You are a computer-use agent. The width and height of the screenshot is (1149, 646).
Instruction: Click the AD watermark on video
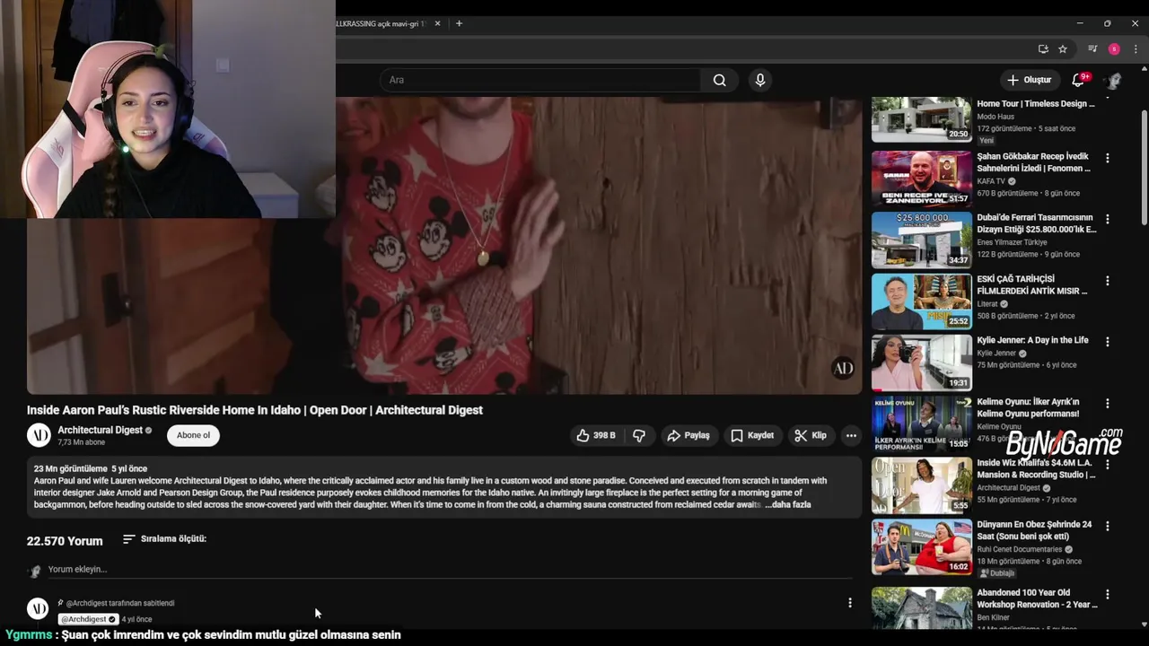pyautogui.click(x=843, y=368)
